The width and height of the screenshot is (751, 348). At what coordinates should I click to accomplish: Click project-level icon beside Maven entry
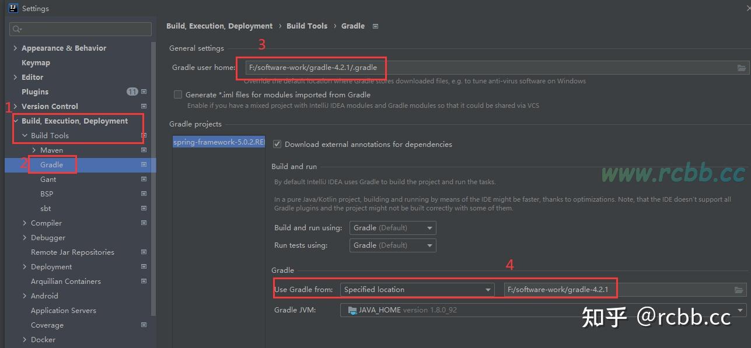click(x=144, y=150)
